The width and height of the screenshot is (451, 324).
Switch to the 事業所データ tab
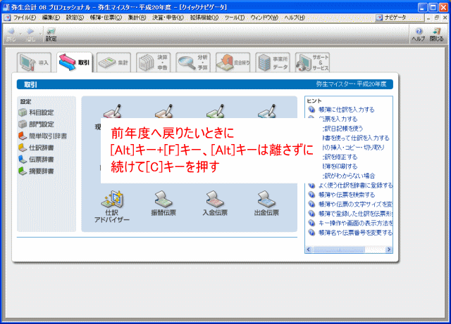273,63
